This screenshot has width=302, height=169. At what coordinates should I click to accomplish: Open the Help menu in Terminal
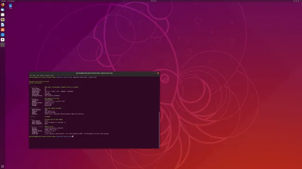52,75
